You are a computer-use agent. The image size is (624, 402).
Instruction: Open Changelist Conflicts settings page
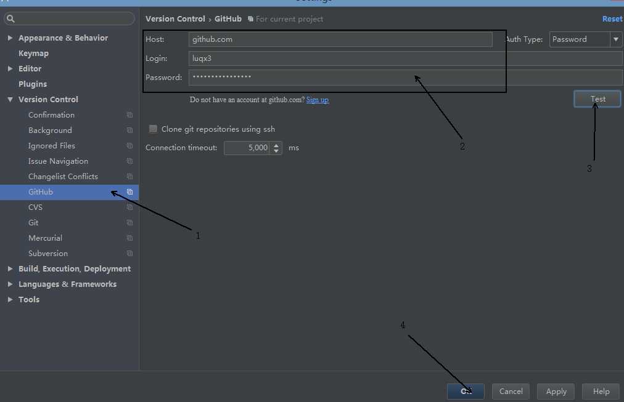(x=63, y=176)
